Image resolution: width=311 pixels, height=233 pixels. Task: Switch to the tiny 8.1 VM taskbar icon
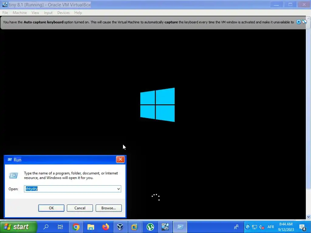165,227
